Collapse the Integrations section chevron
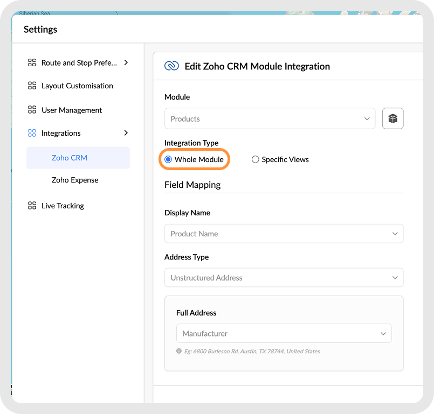This screenshot has height=414, width=434. pyautogui.click(x=126, y=133)
